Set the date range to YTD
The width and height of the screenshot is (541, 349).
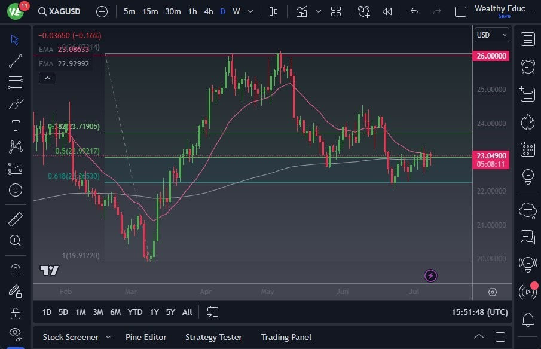pos(135,312)
